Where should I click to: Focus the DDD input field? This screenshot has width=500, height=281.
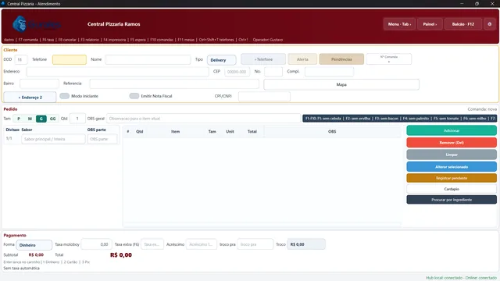21,59
